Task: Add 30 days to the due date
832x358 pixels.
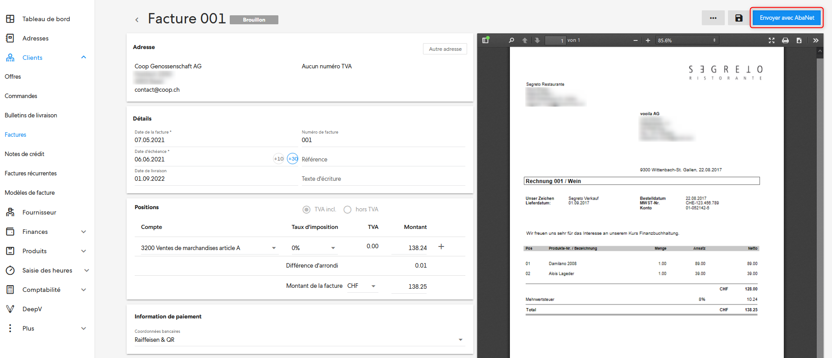Action: (293, 159)
